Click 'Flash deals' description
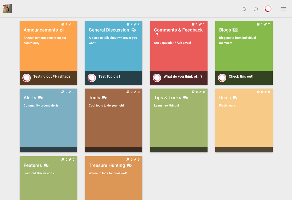 click(227, 105)
